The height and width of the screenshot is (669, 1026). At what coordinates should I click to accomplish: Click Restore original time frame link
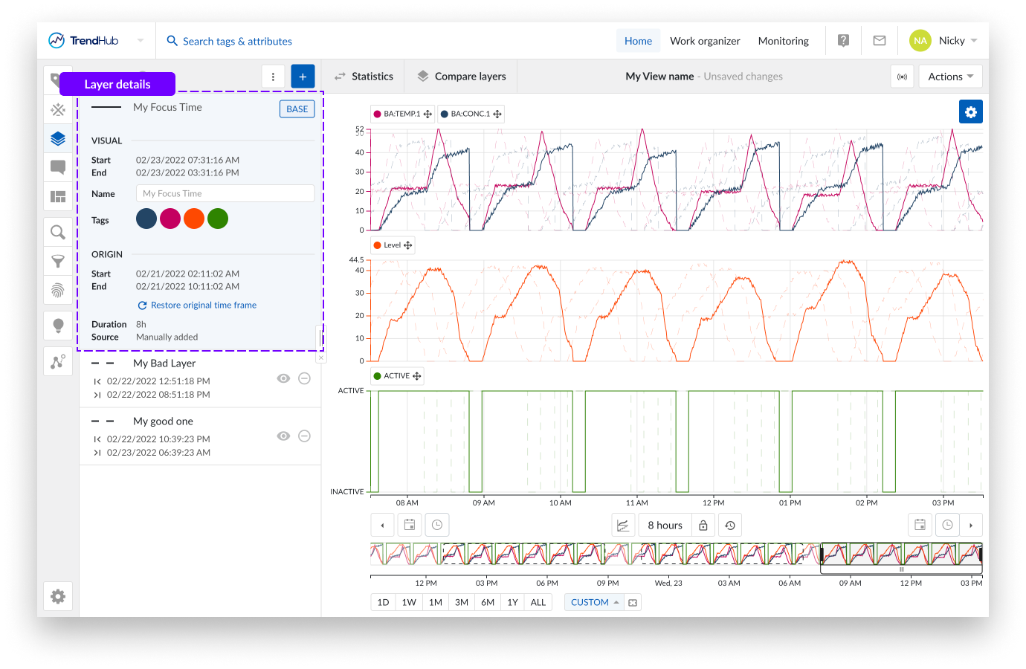pos(203,306)
